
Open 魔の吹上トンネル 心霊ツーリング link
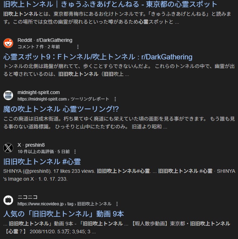[61, 109]
